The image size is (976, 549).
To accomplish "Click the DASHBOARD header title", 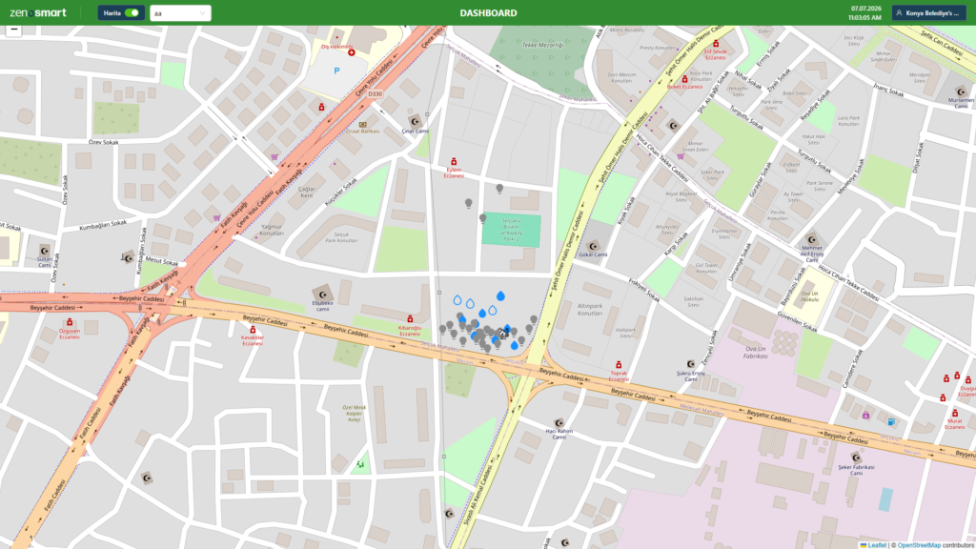I will pos(488,13).
